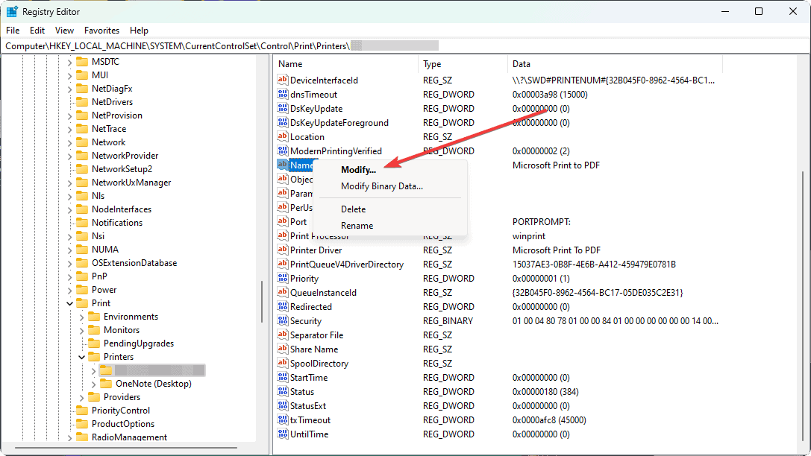The image size is (811, 456).
Task: Click inside the registry address bar
Action: pyautogui.click(x=224, y=45)
